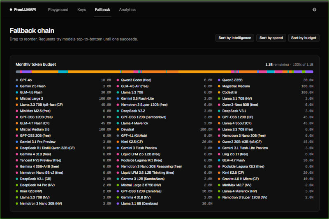Click Kimi K2.5 (CF) model name

click(132, 142)
